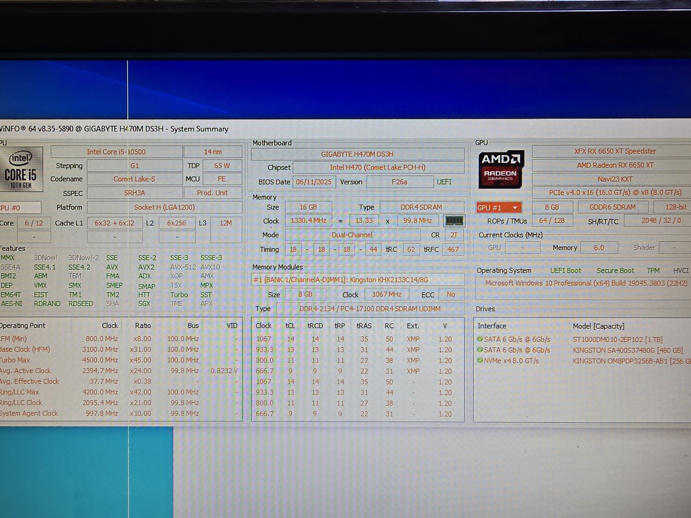Click the GPU memory clock value 6.0
The image size is (691, 518).
pos(599,248)
